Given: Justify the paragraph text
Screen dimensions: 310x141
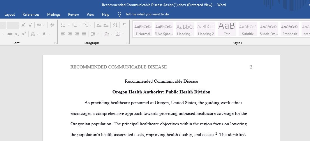Looking at the screenshot, I should click(x=84, y=34).
